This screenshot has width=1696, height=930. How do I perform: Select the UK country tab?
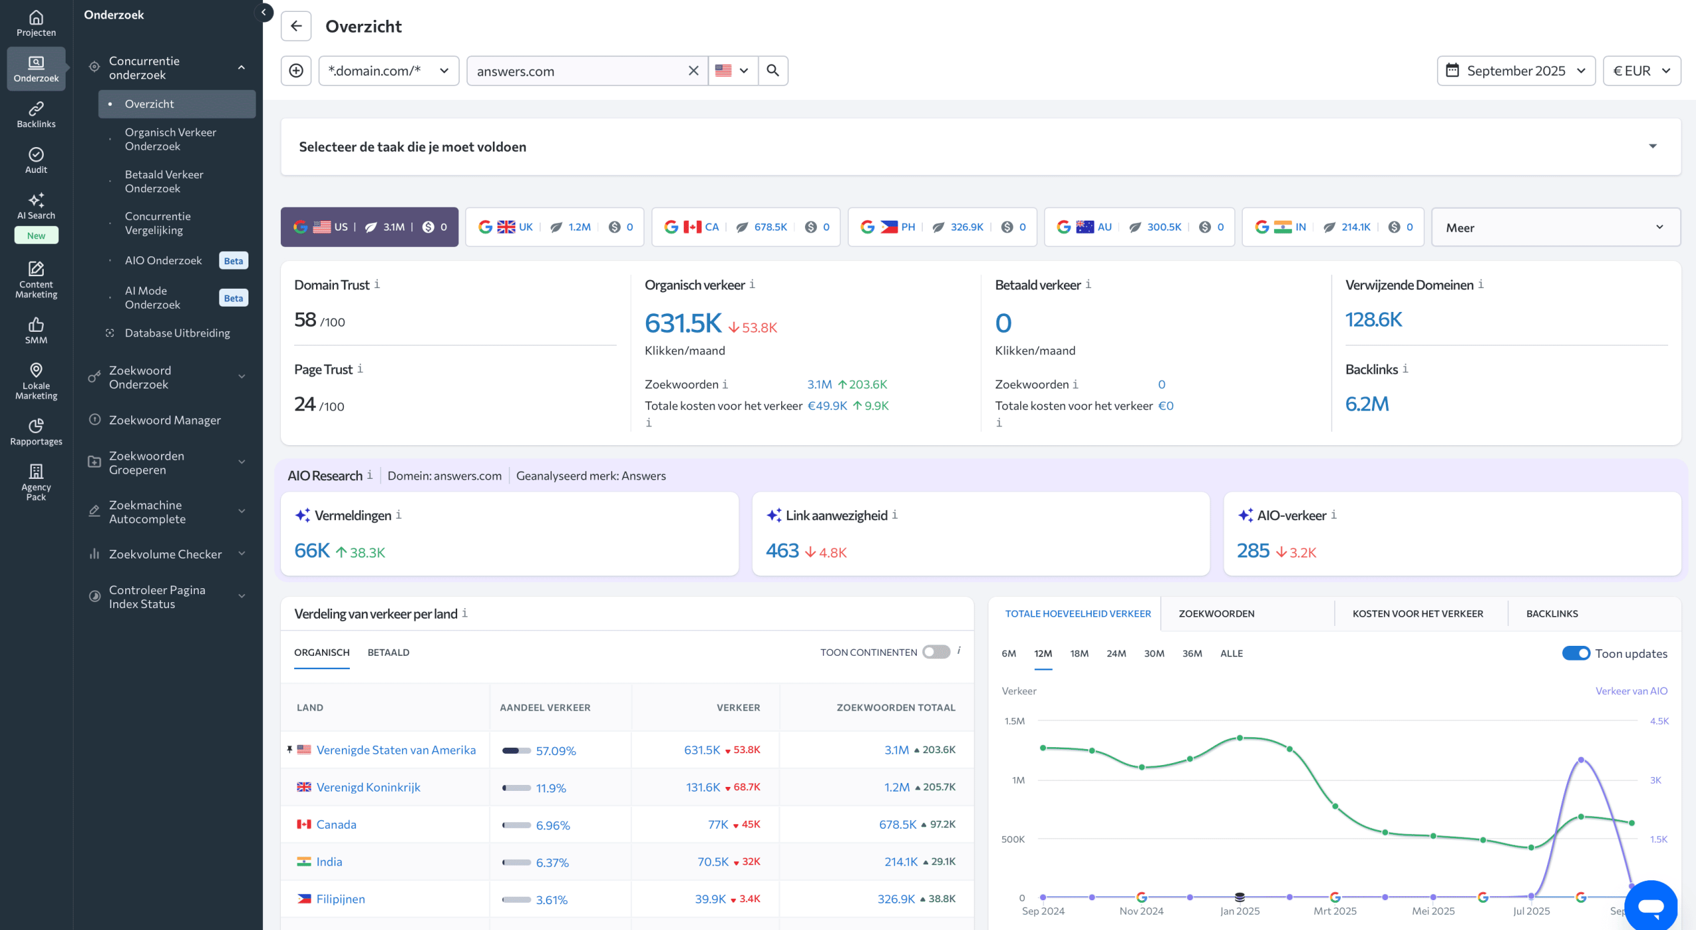click(555, 227)
